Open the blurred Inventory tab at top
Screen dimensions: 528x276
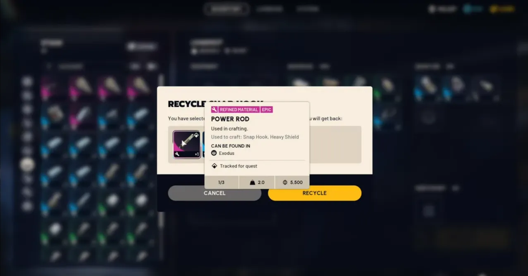click(x=227, y=9)
